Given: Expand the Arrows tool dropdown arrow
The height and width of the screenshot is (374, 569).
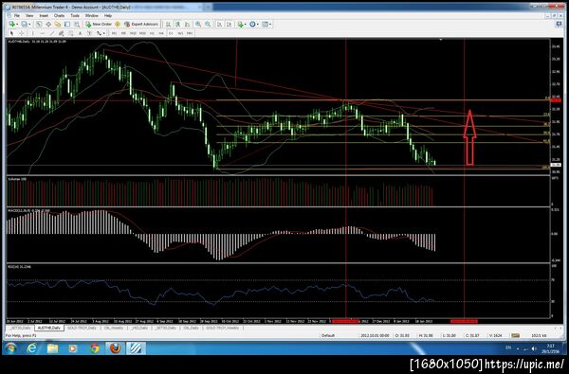Looking at the screenshot, I should tap(103, 33).
